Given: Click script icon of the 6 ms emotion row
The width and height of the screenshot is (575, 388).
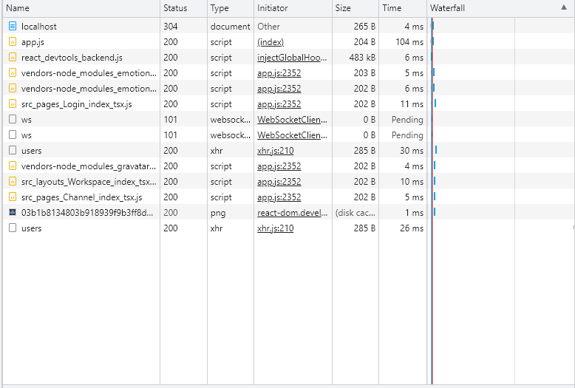Looking at the screenshot, I should pos(13,89).
